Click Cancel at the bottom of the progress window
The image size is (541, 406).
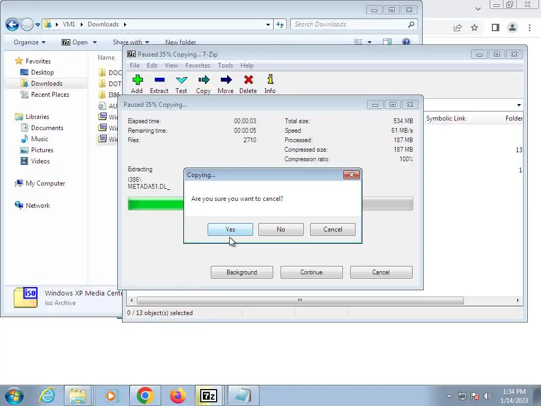click(x=381, y=272)
